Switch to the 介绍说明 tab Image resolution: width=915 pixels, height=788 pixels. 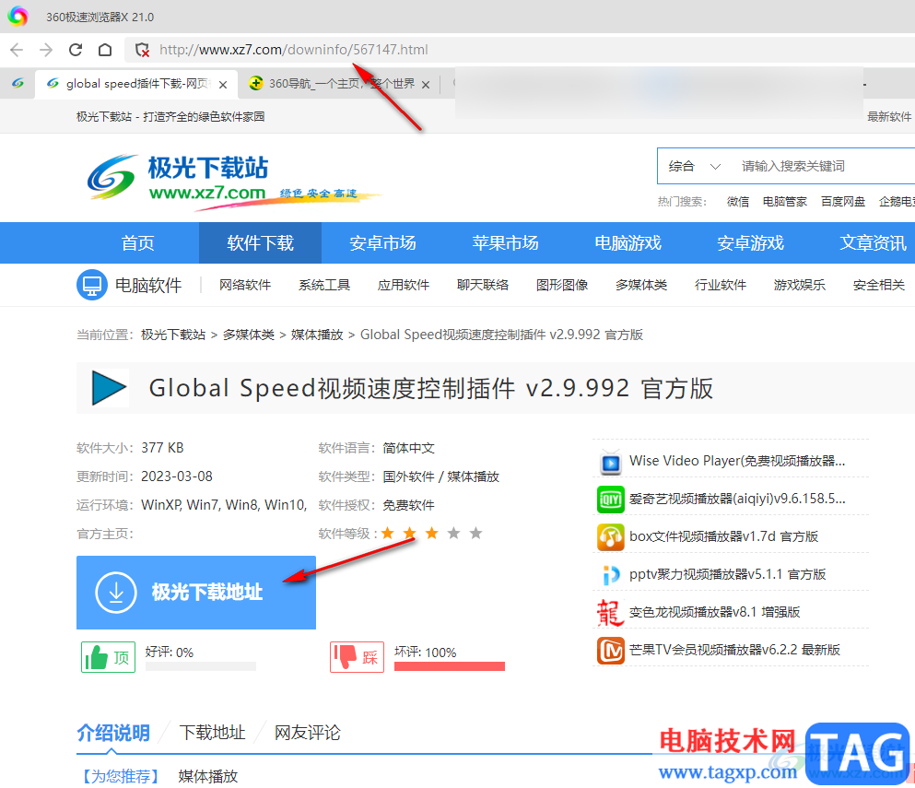pos(113,733)
